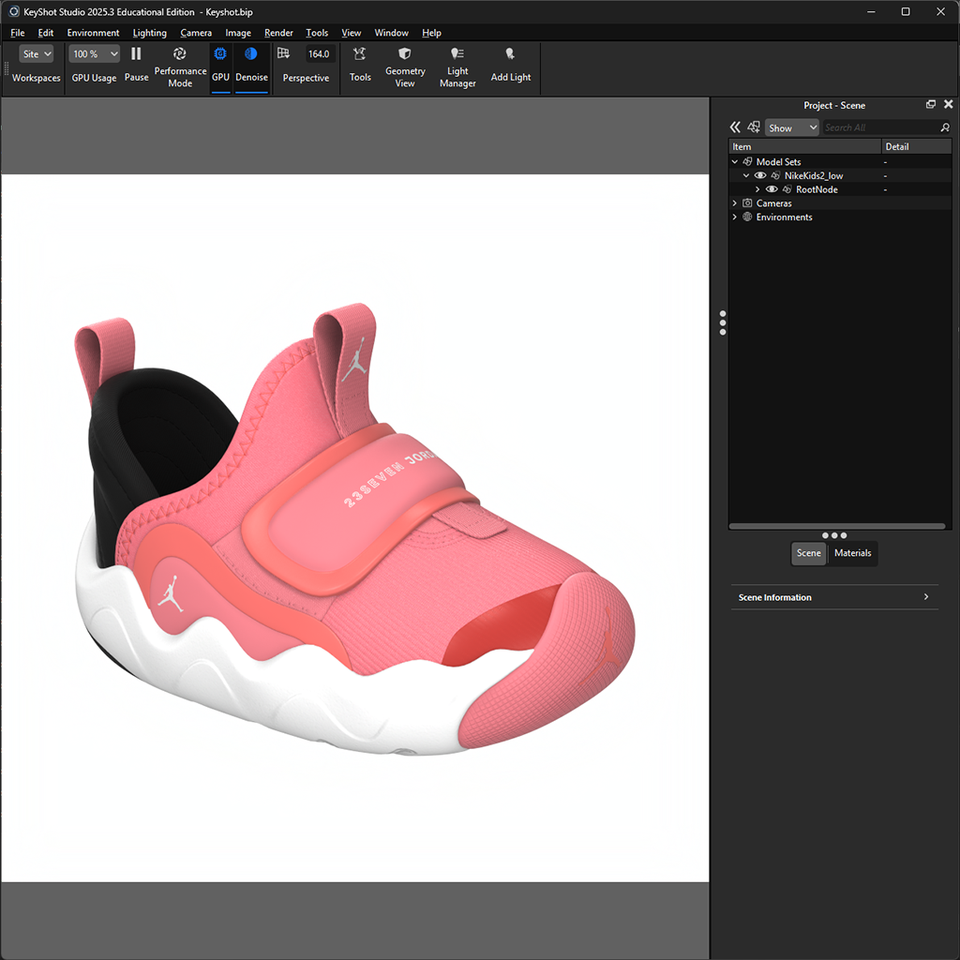Viewport: 960px width, 960px height.
Task: Hide NikeKids2_low using its eye icon
Action: [760, 175]
